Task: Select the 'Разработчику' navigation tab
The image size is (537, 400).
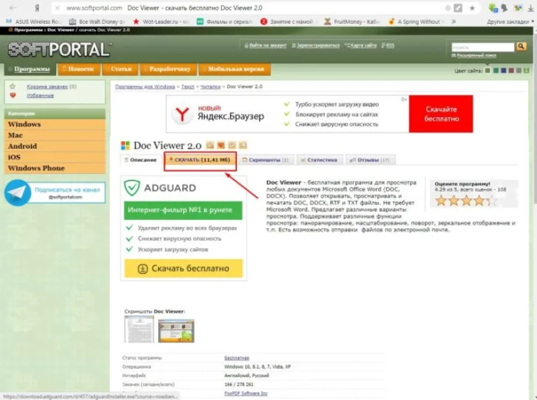Action: pyautogui.click(x=168, y=69)
